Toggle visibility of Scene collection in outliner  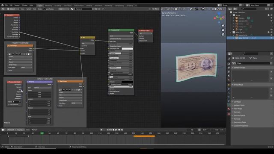pos(271,15)
